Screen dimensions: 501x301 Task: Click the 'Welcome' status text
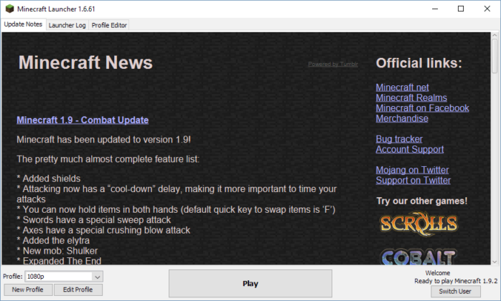(x=438, y=273)
